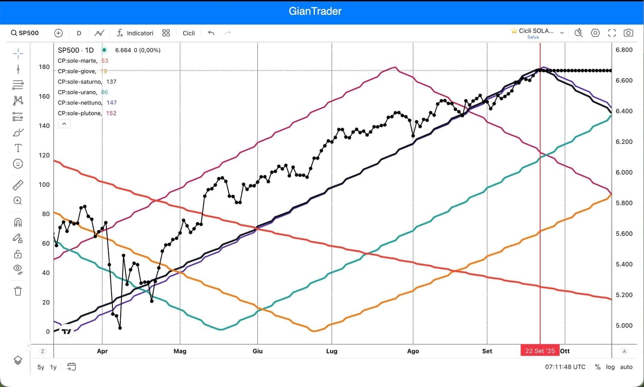Redo the chart action
Viewport: 644px width, 387px height.
[x=228, y=33]
